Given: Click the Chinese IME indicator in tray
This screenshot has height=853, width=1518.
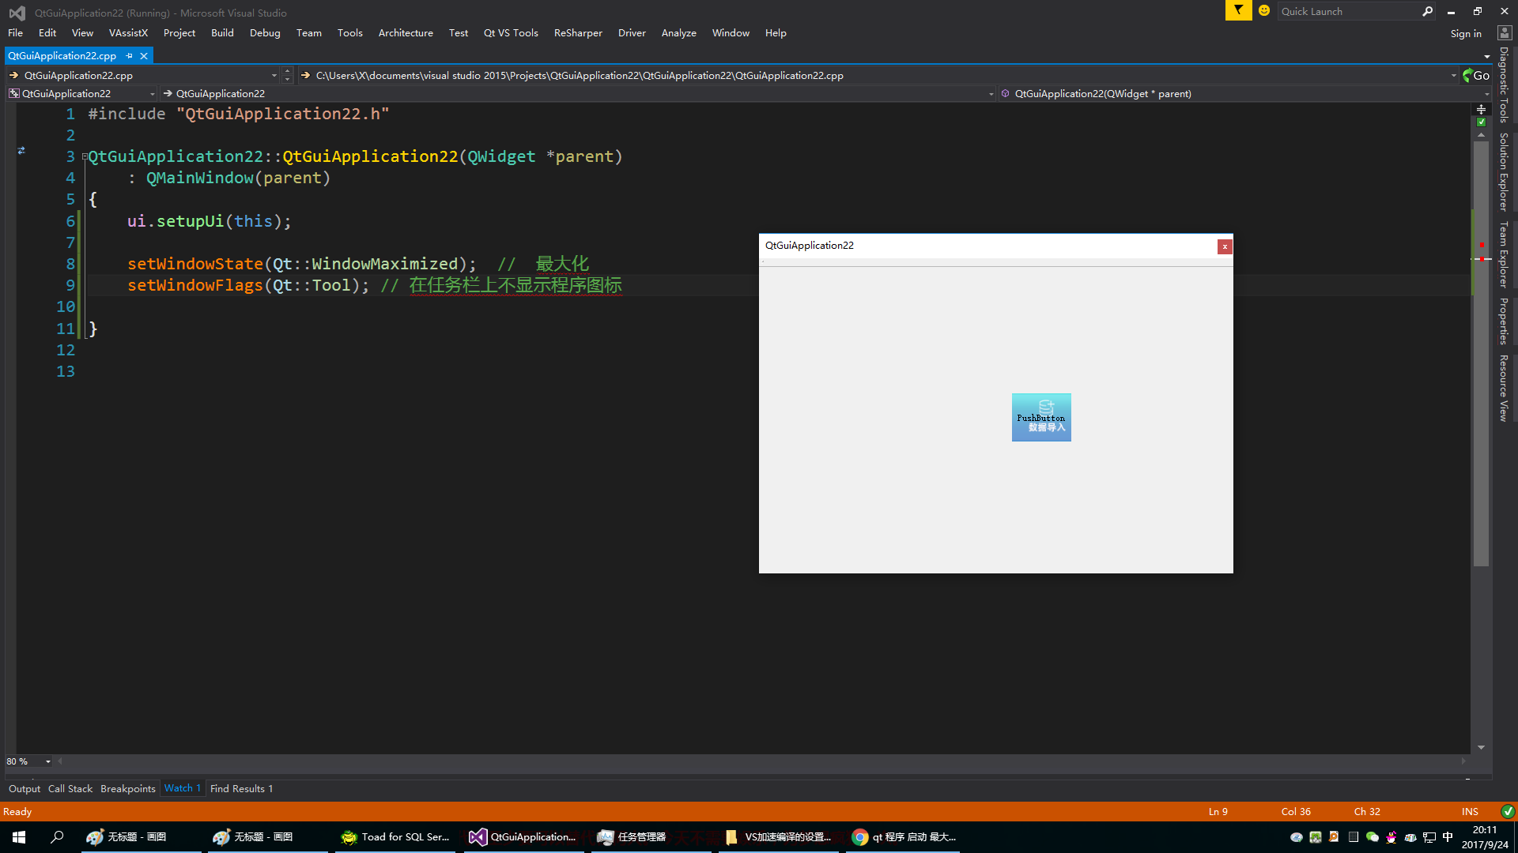Looking at the screenshot, I should (1448, 837).
